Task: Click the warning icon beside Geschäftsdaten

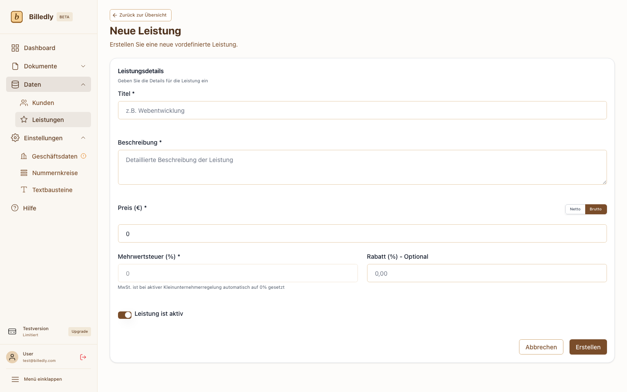Action: point(84,156)
